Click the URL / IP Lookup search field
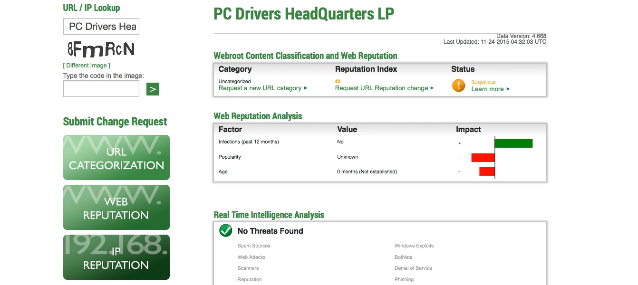Screen dimensions: 638x285 pyautogui.click(x=101, y=27)
